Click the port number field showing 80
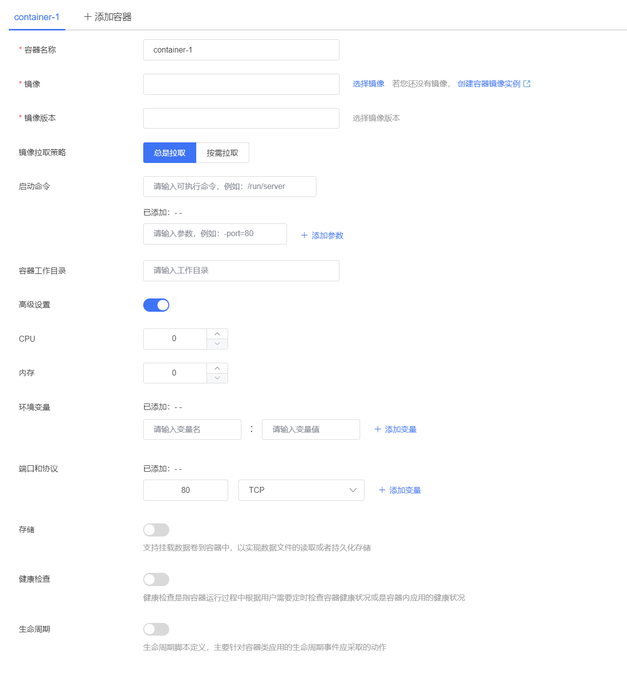This screenshot has height=673, width=627. 185,490
